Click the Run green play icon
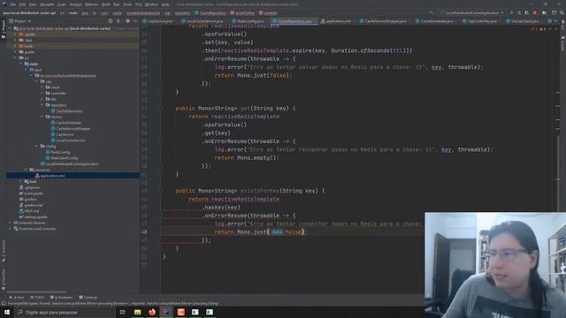The width and height of the screenshot is (566, 318). pos(511,12)
